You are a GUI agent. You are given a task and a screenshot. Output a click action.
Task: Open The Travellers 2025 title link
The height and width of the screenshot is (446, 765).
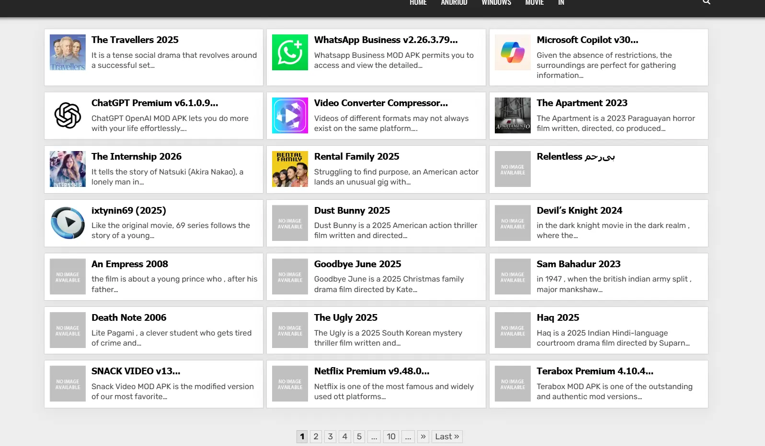[x=135, y=40]
